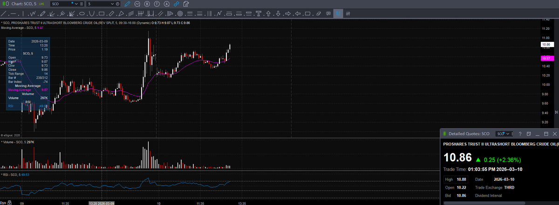Click the circled B icon
This screenshot has width=559, height=205.
point(147,4)
